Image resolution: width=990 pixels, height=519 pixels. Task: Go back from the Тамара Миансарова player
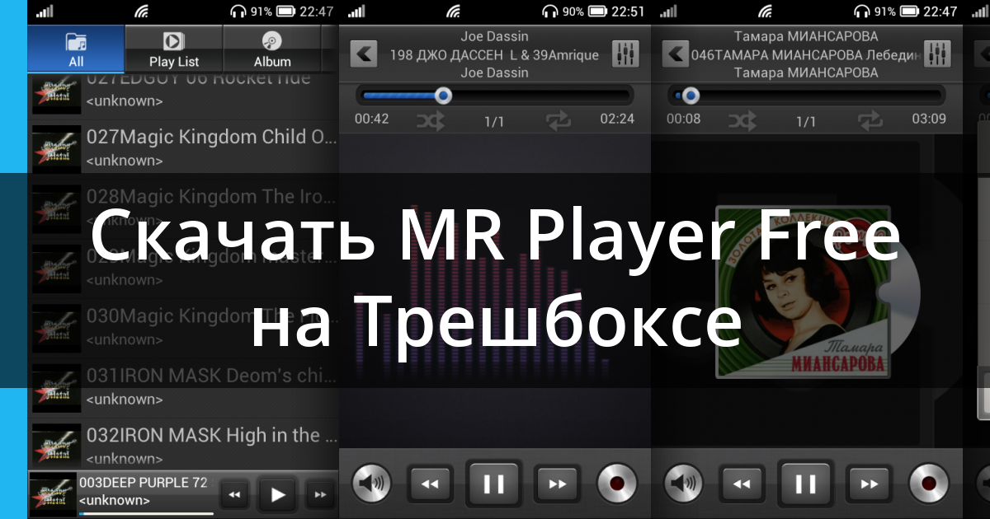[x=676, y=54]
